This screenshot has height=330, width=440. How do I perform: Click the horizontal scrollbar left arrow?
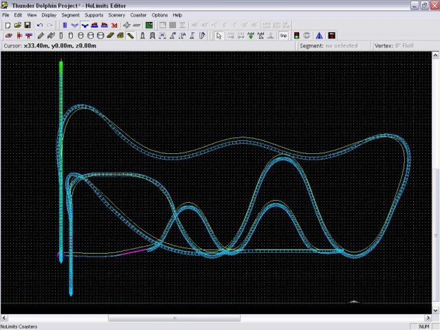tap(4, 318)
